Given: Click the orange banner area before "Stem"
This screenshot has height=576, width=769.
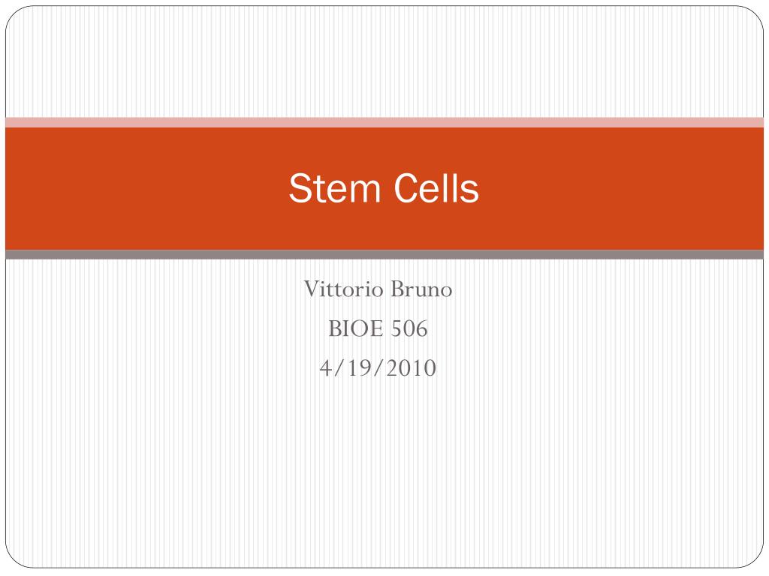Looking at the screenshot, I should 147,188.
